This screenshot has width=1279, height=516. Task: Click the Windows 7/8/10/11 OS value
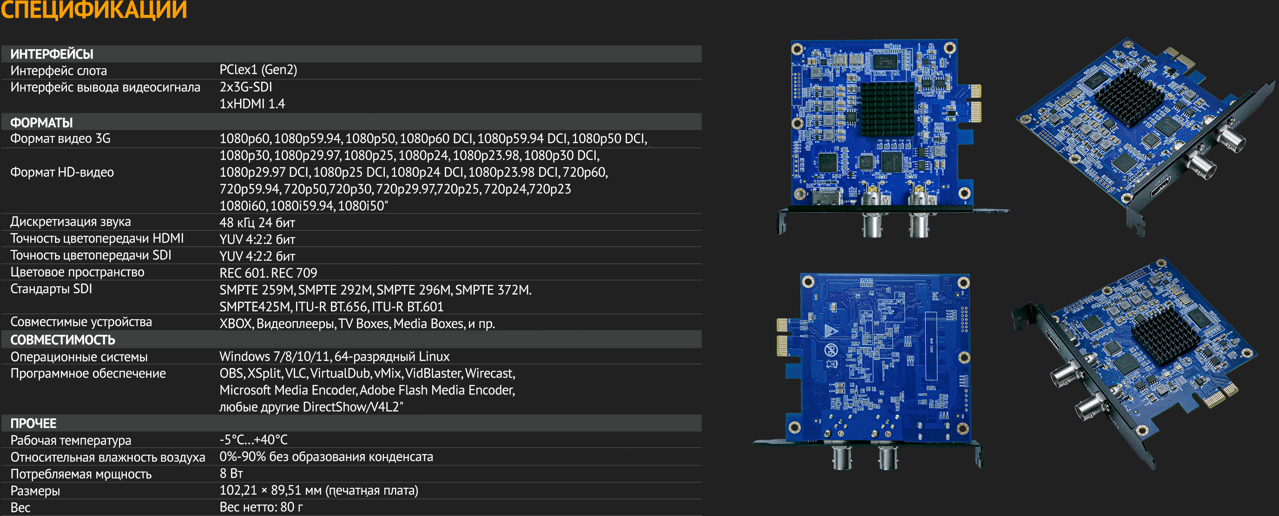point(334,356)
